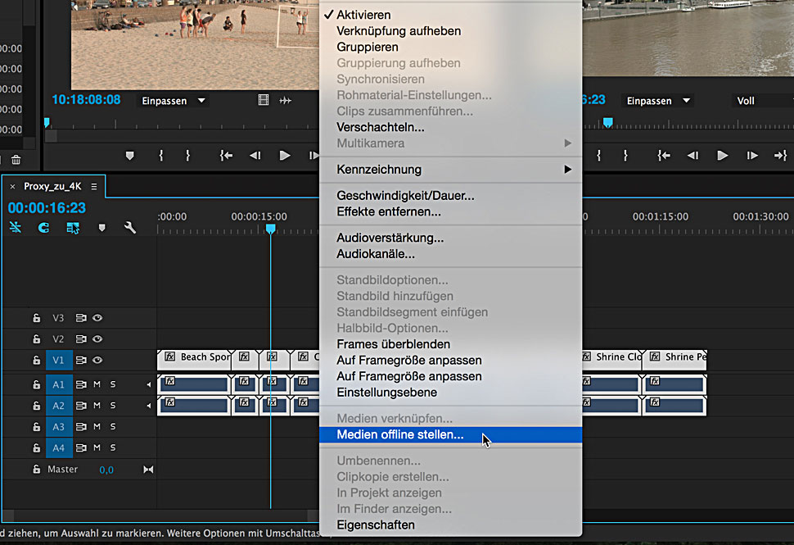Toggle snapping in the timeline panel

point(43,228)
